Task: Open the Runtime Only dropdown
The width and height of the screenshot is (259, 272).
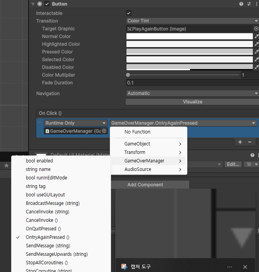Action: [76, 123]
